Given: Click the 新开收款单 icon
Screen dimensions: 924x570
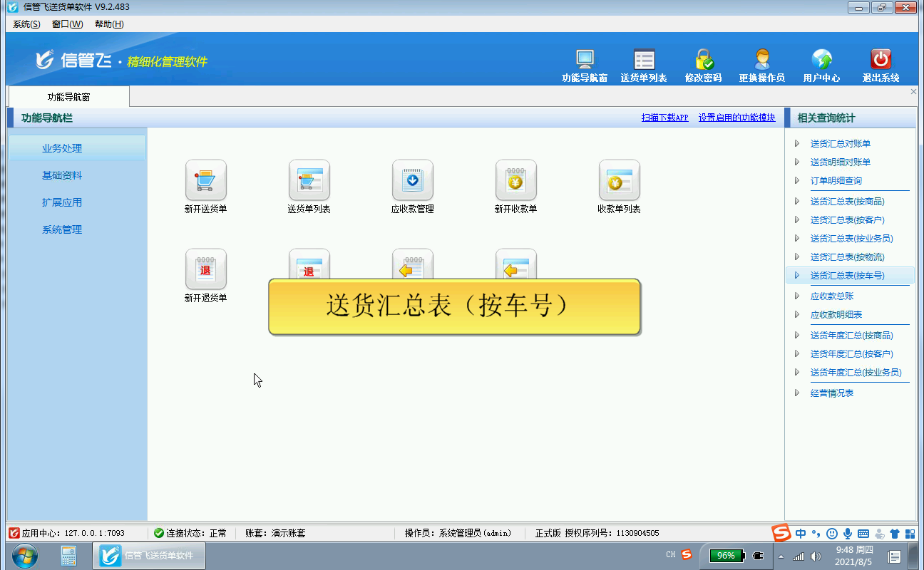Looking at the screenshot, I should 515,180.
